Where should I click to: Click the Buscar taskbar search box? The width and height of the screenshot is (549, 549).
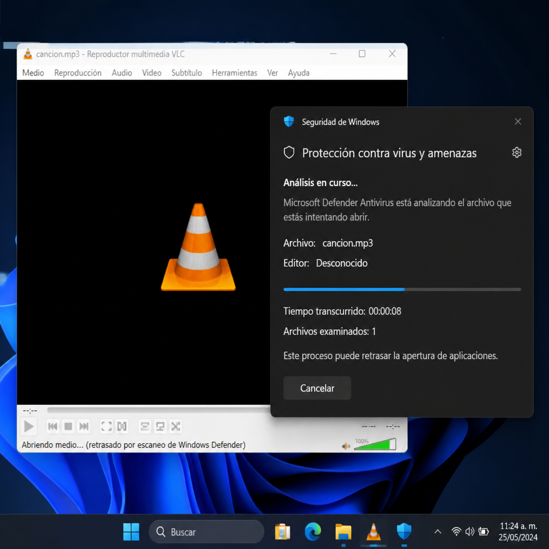tap(206, 532)
